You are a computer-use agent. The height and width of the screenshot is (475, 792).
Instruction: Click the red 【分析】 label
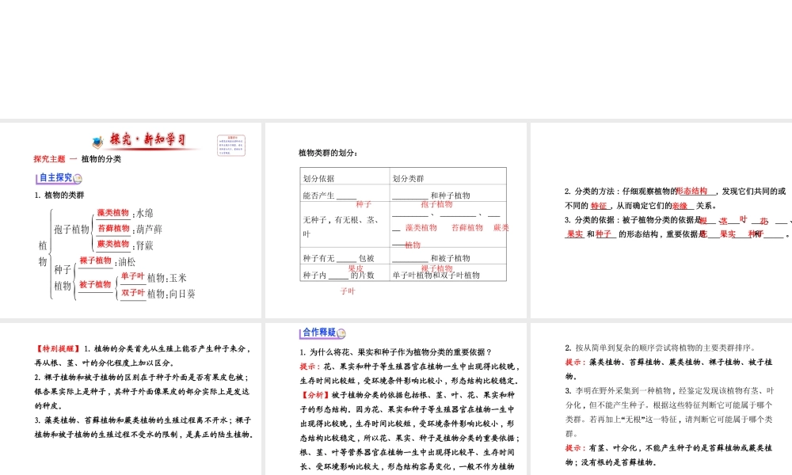click(x=316, y=395)
